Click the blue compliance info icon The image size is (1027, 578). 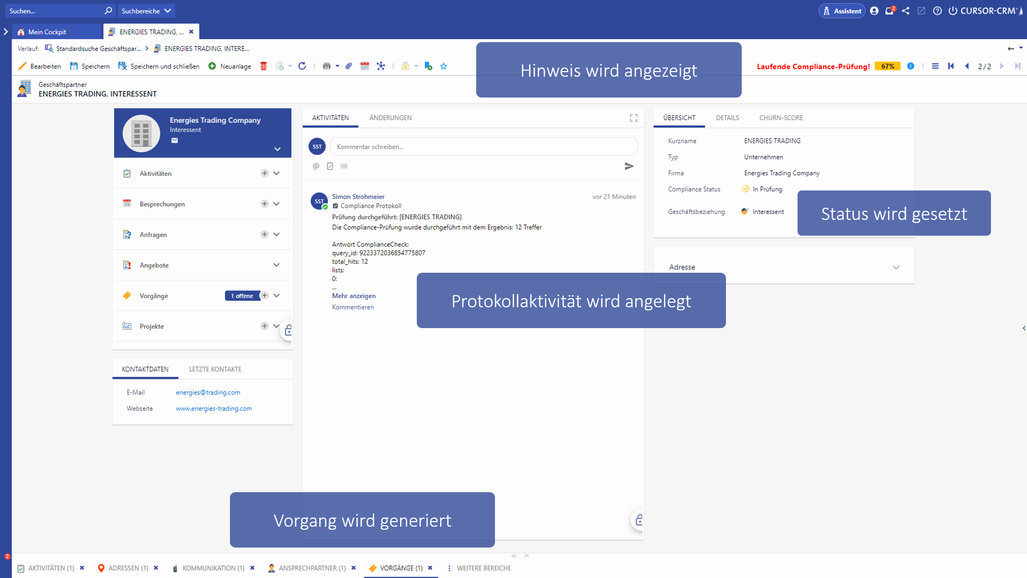tap(911, 66)
